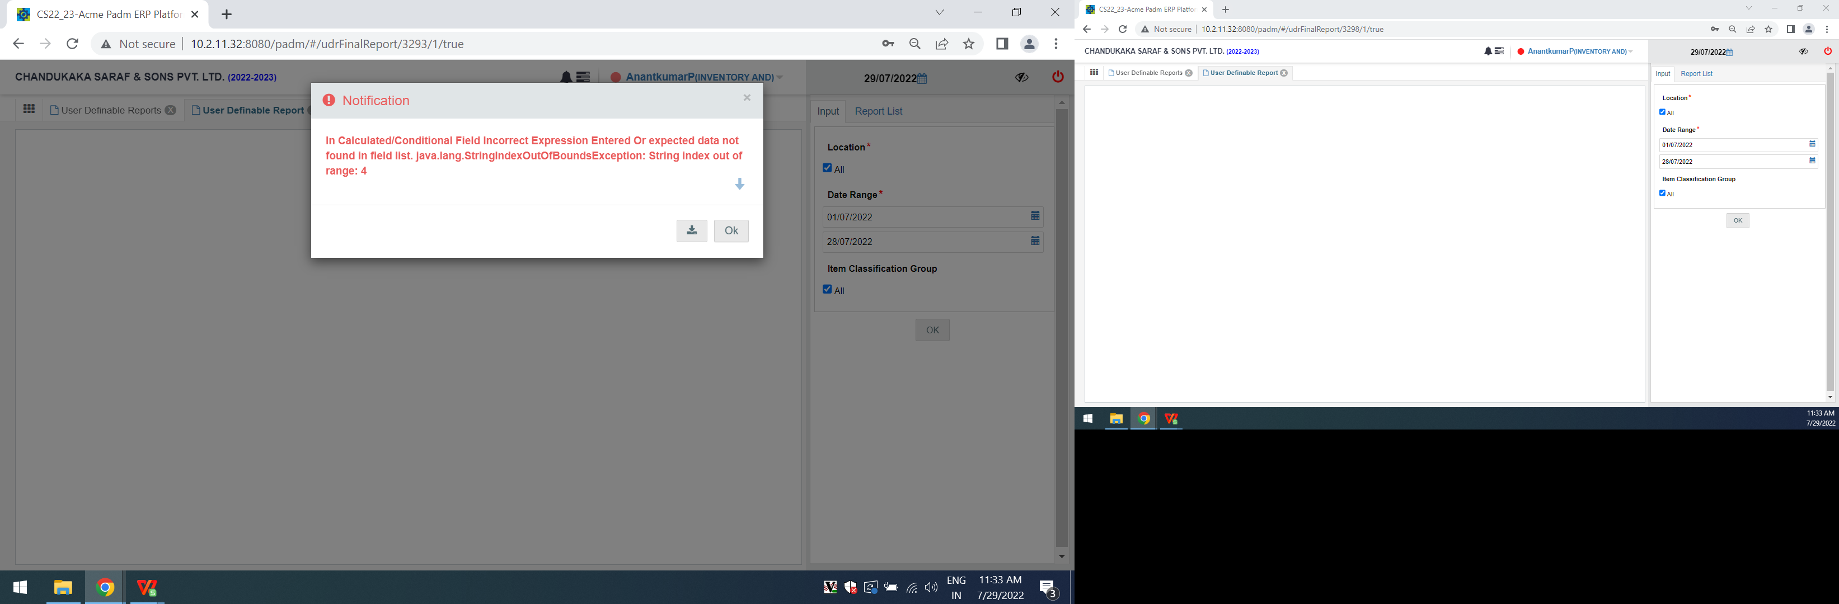Open the app grid icon in 3298 window
Screen dimensions: 1839x604
(1094, 72)
